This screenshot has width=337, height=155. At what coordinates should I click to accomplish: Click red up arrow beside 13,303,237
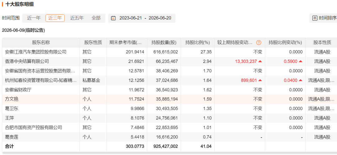click(260, 61)
